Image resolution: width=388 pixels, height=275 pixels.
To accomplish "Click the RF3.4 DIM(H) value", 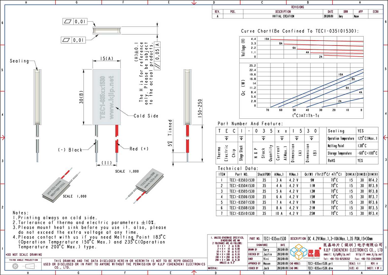I will (373, 213).
